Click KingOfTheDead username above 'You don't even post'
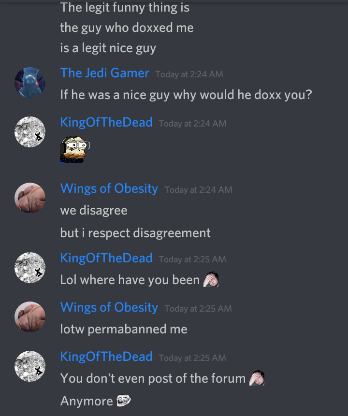This screenshot has width=348, height=416. (x=106, y=357)
